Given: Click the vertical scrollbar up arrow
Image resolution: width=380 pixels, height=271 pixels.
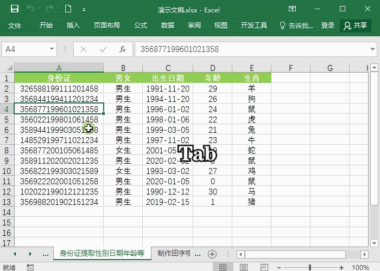Looking at the screenshot, I should pos(374,67).
